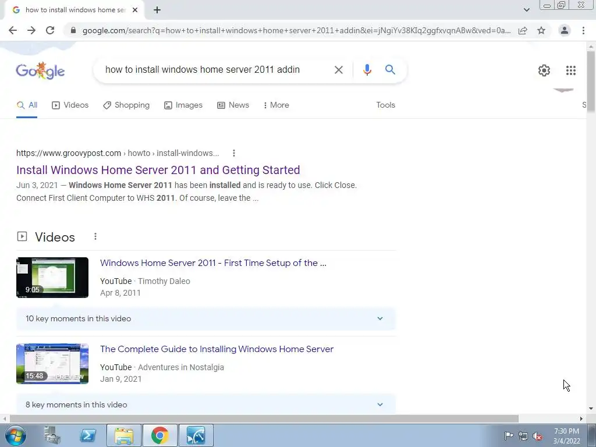Viewport: 596px width, 447px height.
Task: Bookmark this page with the star
Action: pos(541,30)
